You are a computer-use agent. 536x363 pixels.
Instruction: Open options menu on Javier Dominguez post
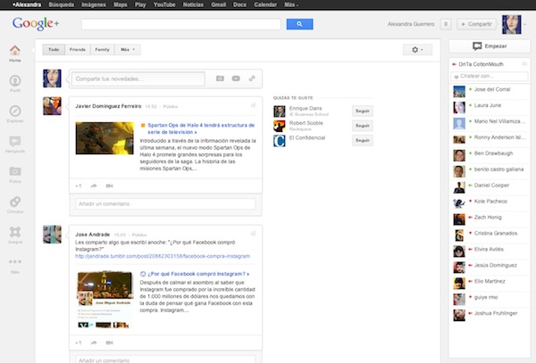click(254, 105)
